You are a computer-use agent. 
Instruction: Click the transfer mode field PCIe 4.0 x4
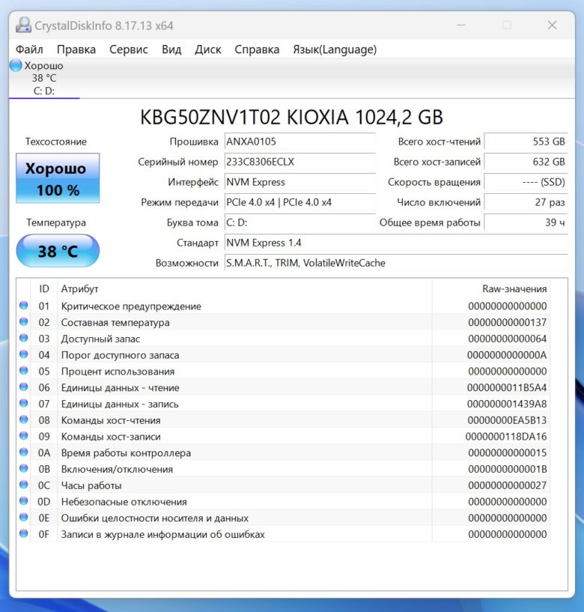[x=299, y=202]
